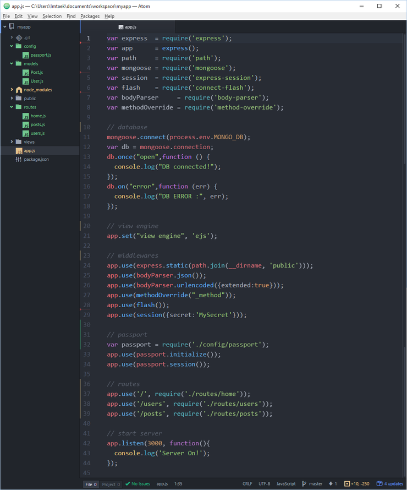The width and height of the screenshot is (407, 490).
Task: Select the app.js editor tab
Action: 128,26
